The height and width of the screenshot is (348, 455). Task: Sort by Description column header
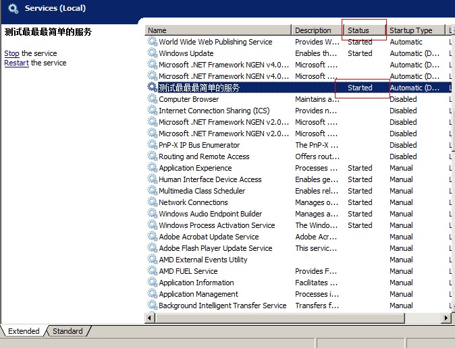[x=317, y=30]
